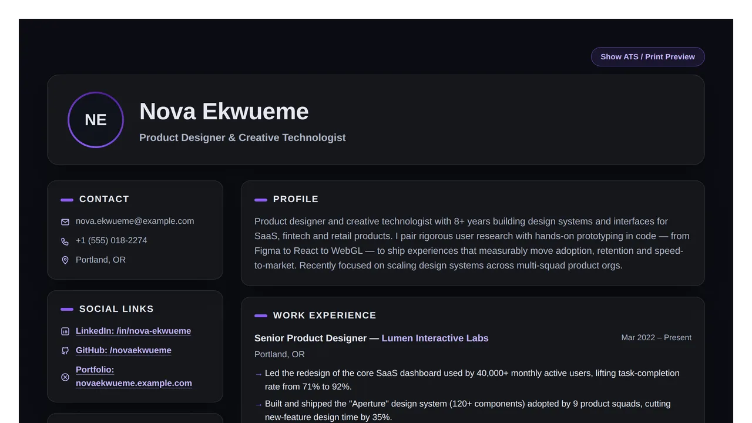Image resolution: width=752 pixels, height=423 pixels.
Task: Click the Senior Product Designer job title
Action: [310, 338]
